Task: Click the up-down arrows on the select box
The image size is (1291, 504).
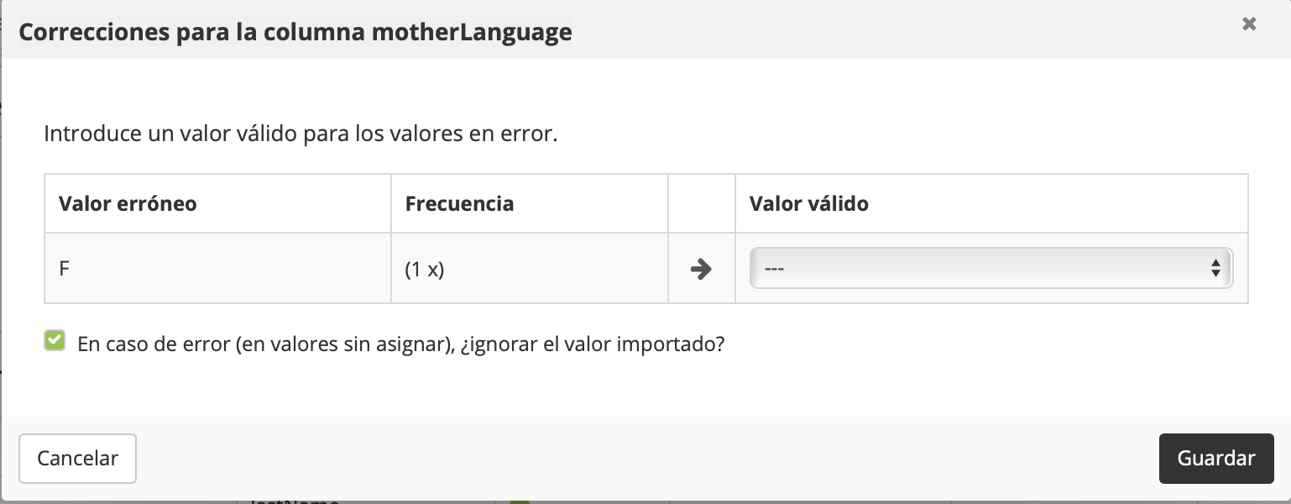Action: point(1215,269)
